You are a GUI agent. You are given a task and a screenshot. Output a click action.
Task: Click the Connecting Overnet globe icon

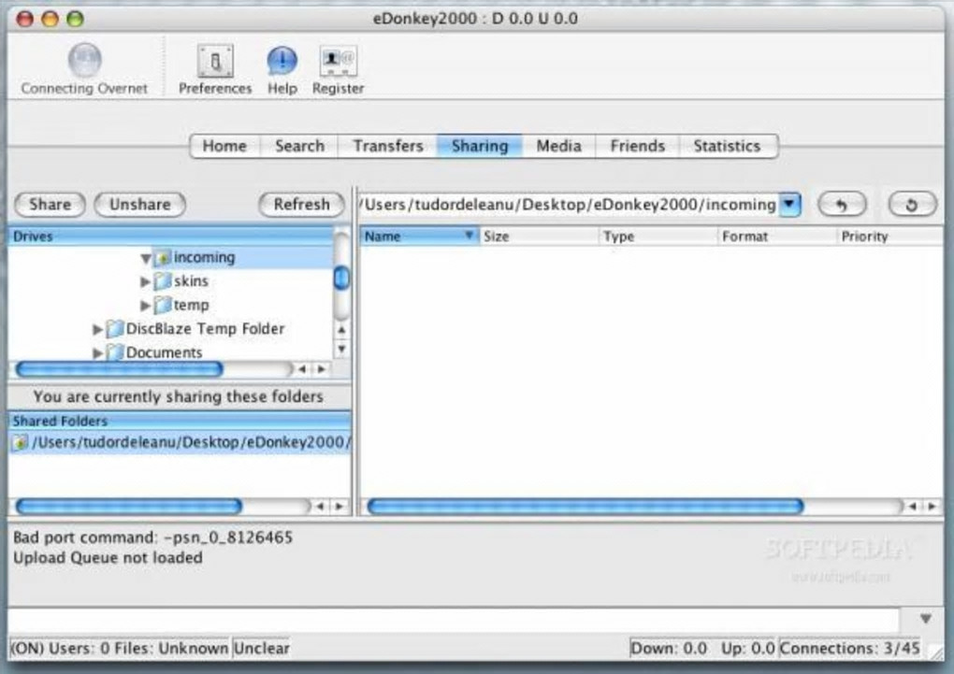point(84,60)
